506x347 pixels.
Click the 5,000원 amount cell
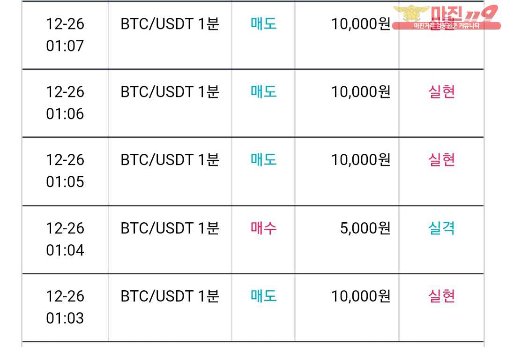(x=365, y=228)
